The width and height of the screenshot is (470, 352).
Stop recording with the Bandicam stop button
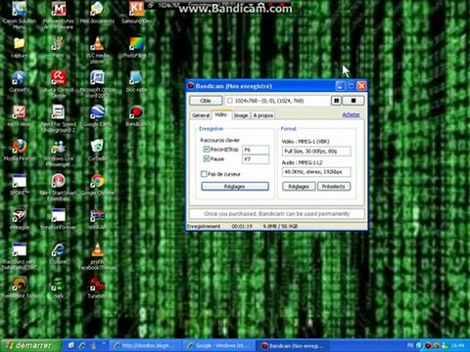(x=353, y=101)
